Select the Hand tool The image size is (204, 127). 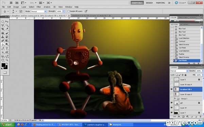tap(3, 60)
